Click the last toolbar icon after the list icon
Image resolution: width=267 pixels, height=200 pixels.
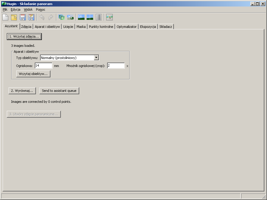109,17
